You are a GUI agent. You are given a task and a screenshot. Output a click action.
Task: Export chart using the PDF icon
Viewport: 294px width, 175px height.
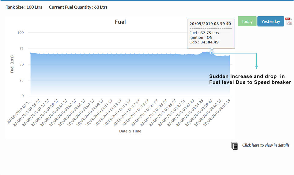[288, 21]
